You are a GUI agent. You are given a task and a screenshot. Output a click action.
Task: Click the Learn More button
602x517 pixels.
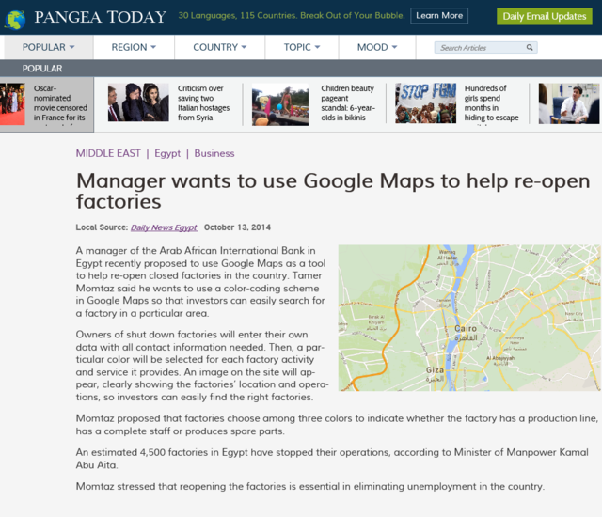(439, 16)
